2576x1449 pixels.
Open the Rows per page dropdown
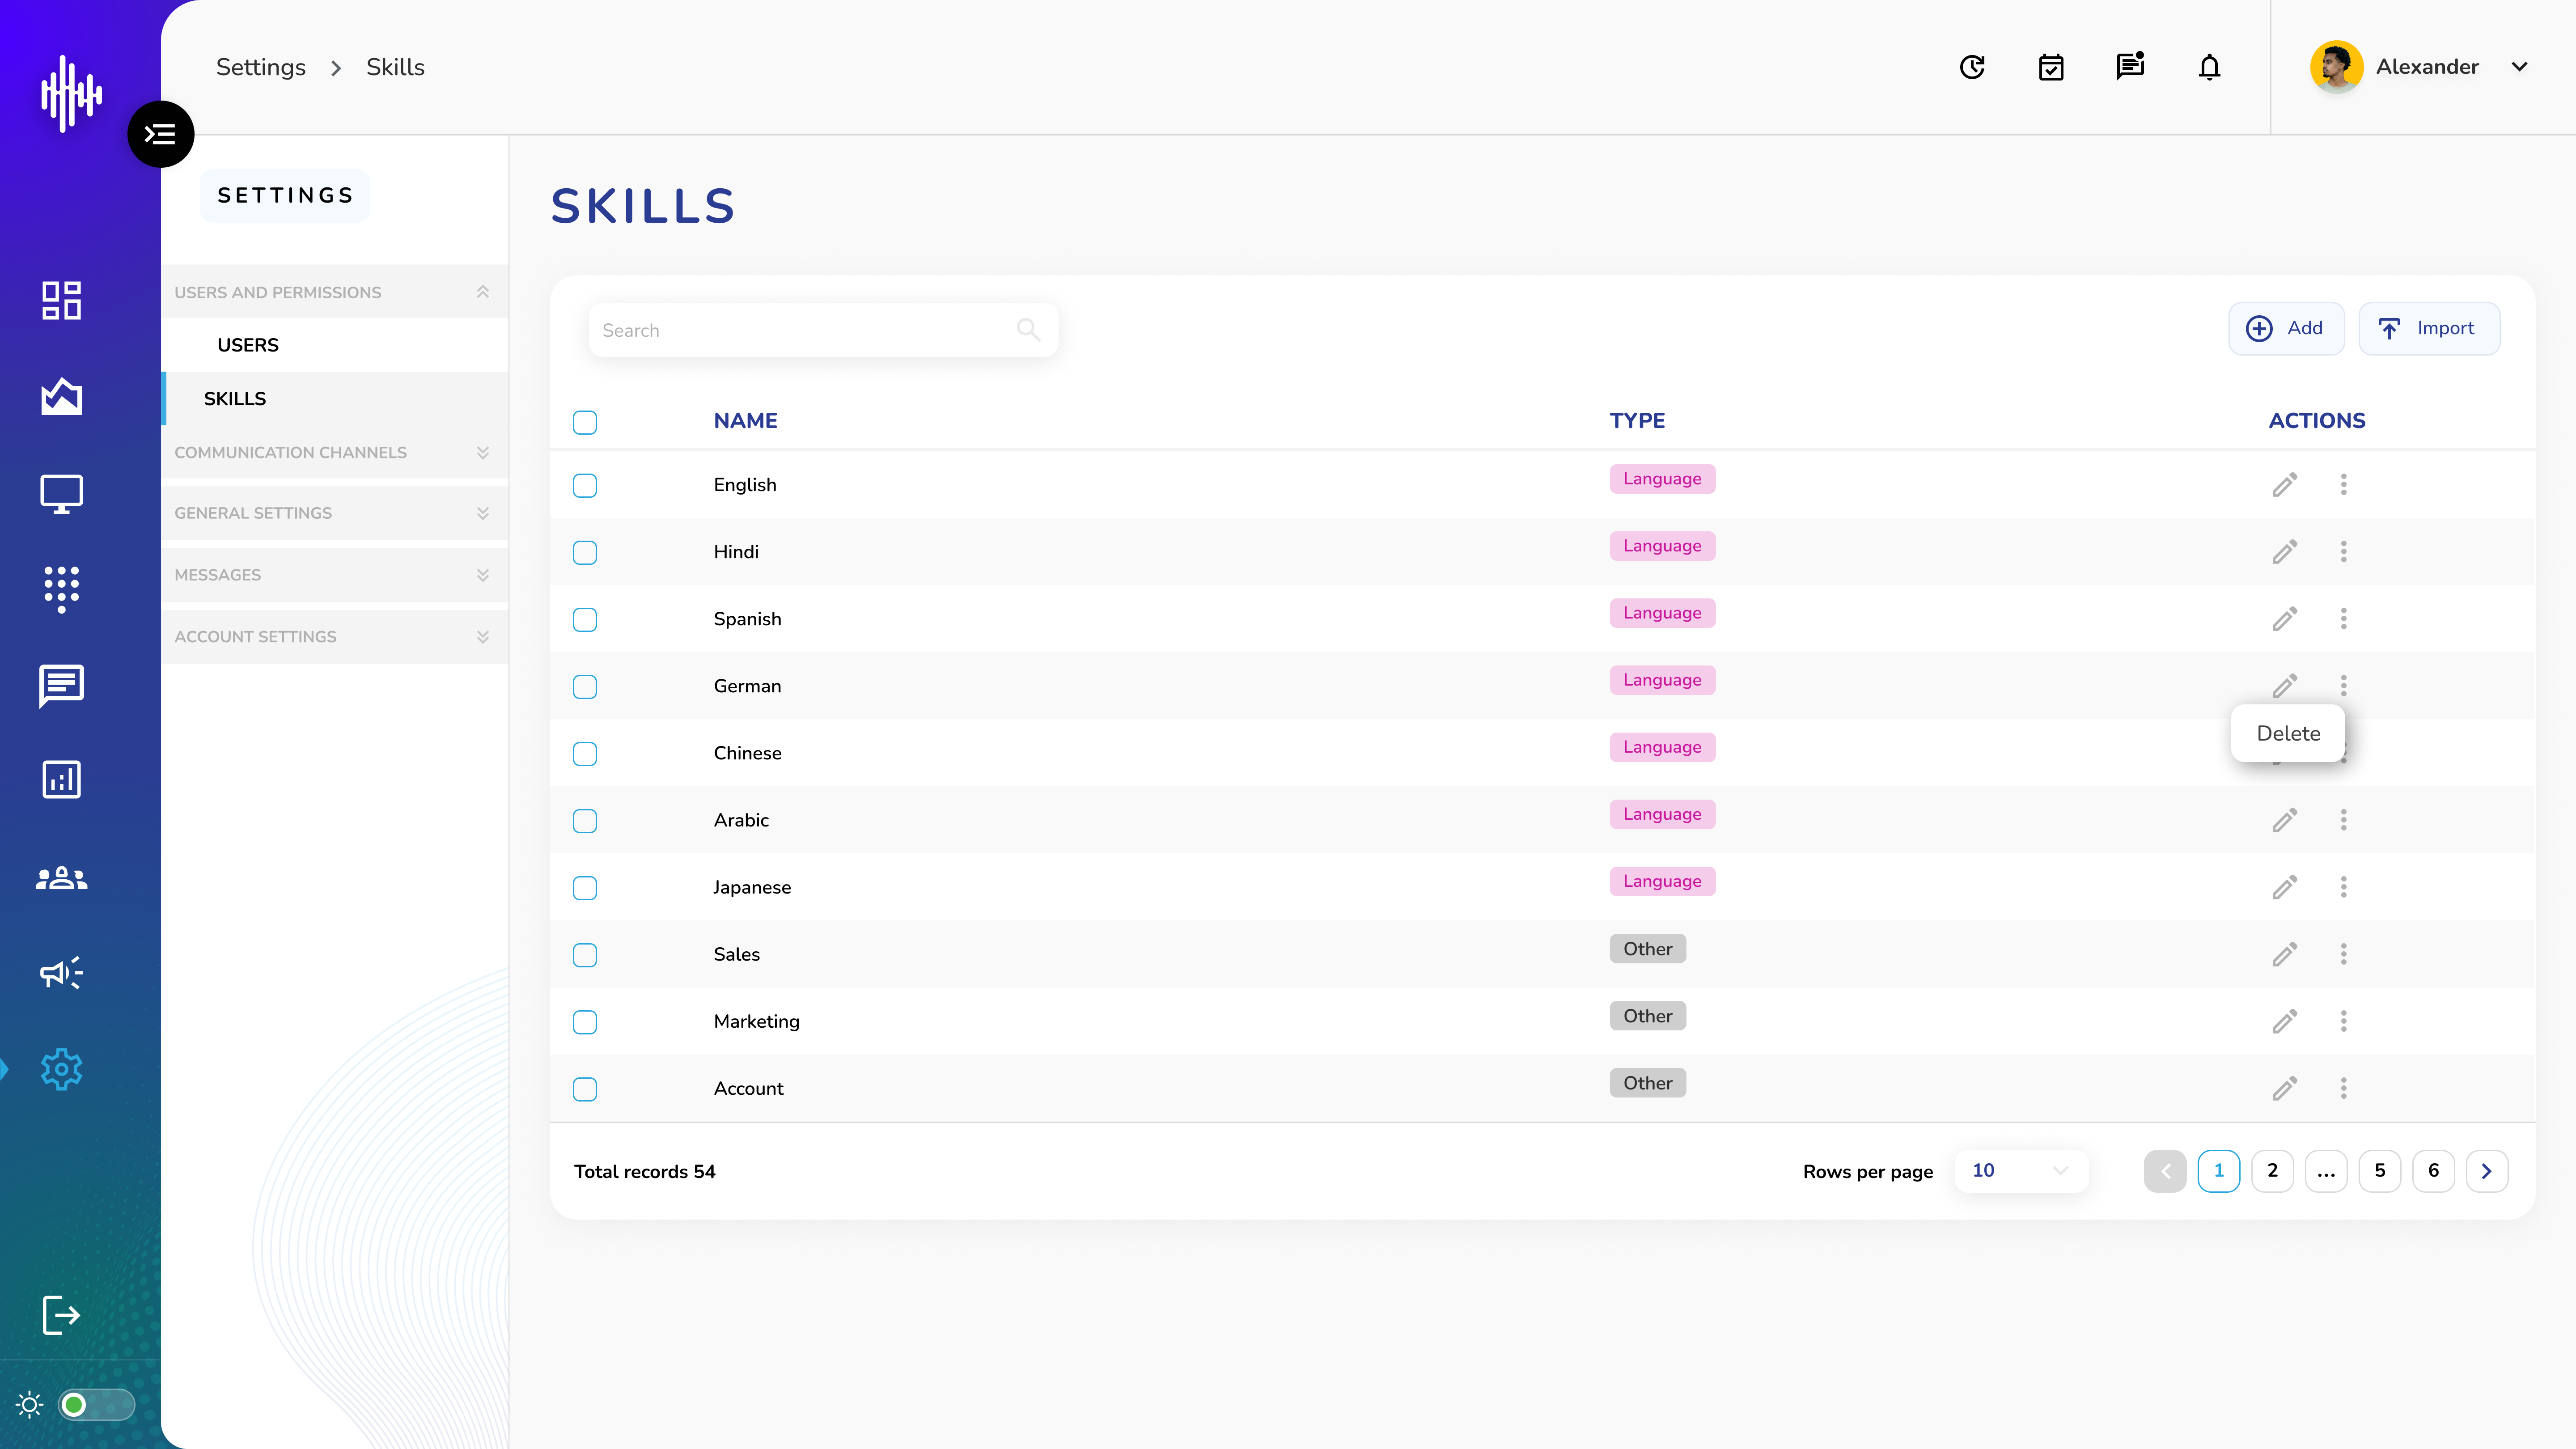click(2020, 1170)
